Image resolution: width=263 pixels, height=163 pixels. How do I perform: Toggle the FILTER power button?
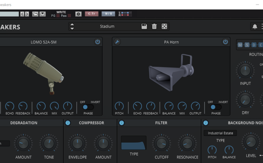click(122, 123)
